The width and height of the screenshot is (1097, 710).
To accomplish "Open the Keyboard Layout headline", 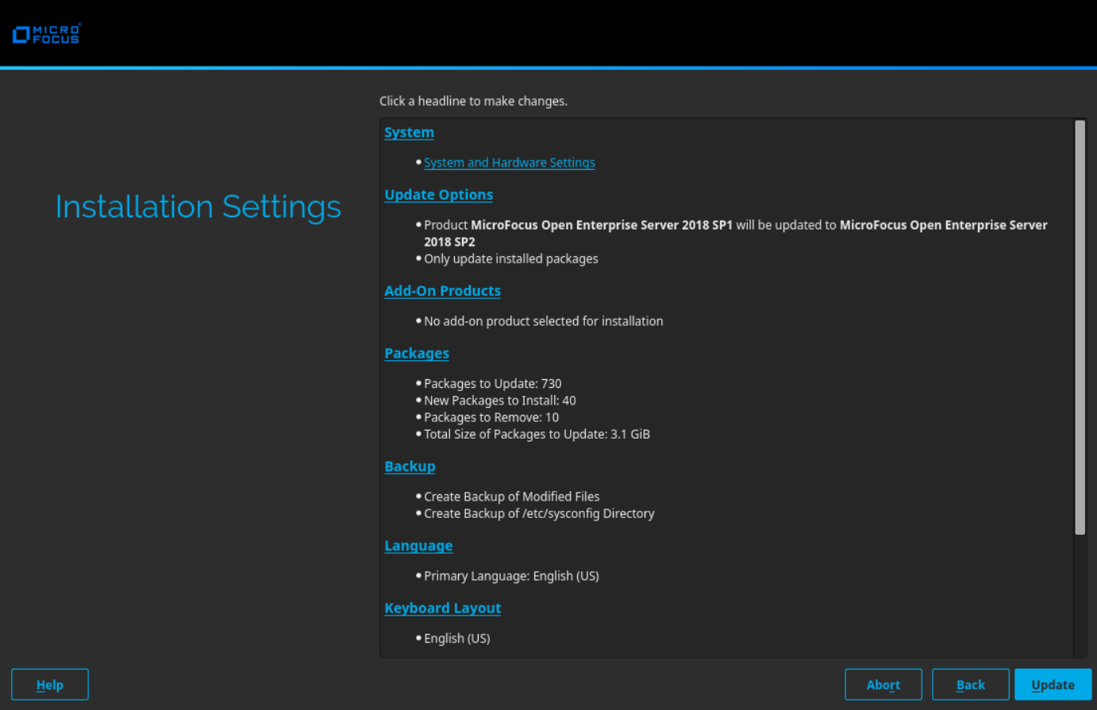I will click(442, 608).
